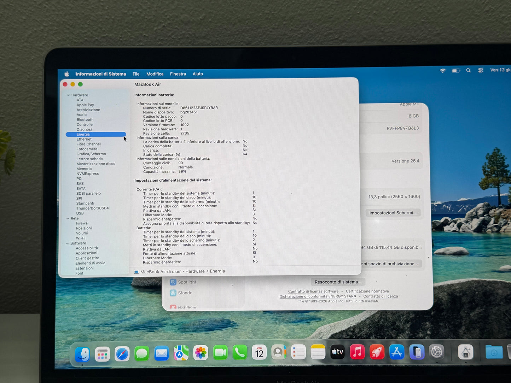The image size is (511, 383).
Task: Open the Modifica menu
Action: point(155,74)
